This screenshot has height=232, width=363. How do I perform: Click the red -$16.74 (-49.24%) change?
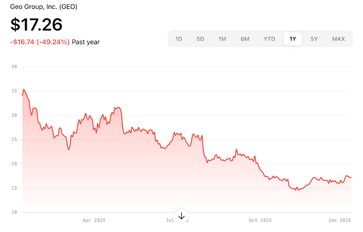40,42
